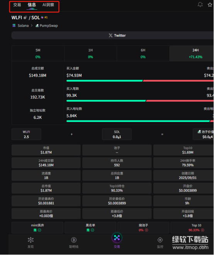Viewport: 214px width, 255px height.
Task: Expand the Solana chain breadcrumb chevron
Action: pos(32,26)
